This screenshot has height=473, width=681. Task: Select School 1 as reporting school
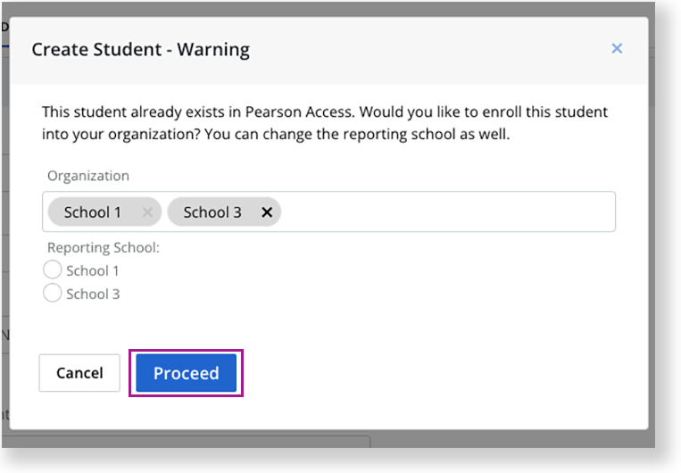coord(52,270)
